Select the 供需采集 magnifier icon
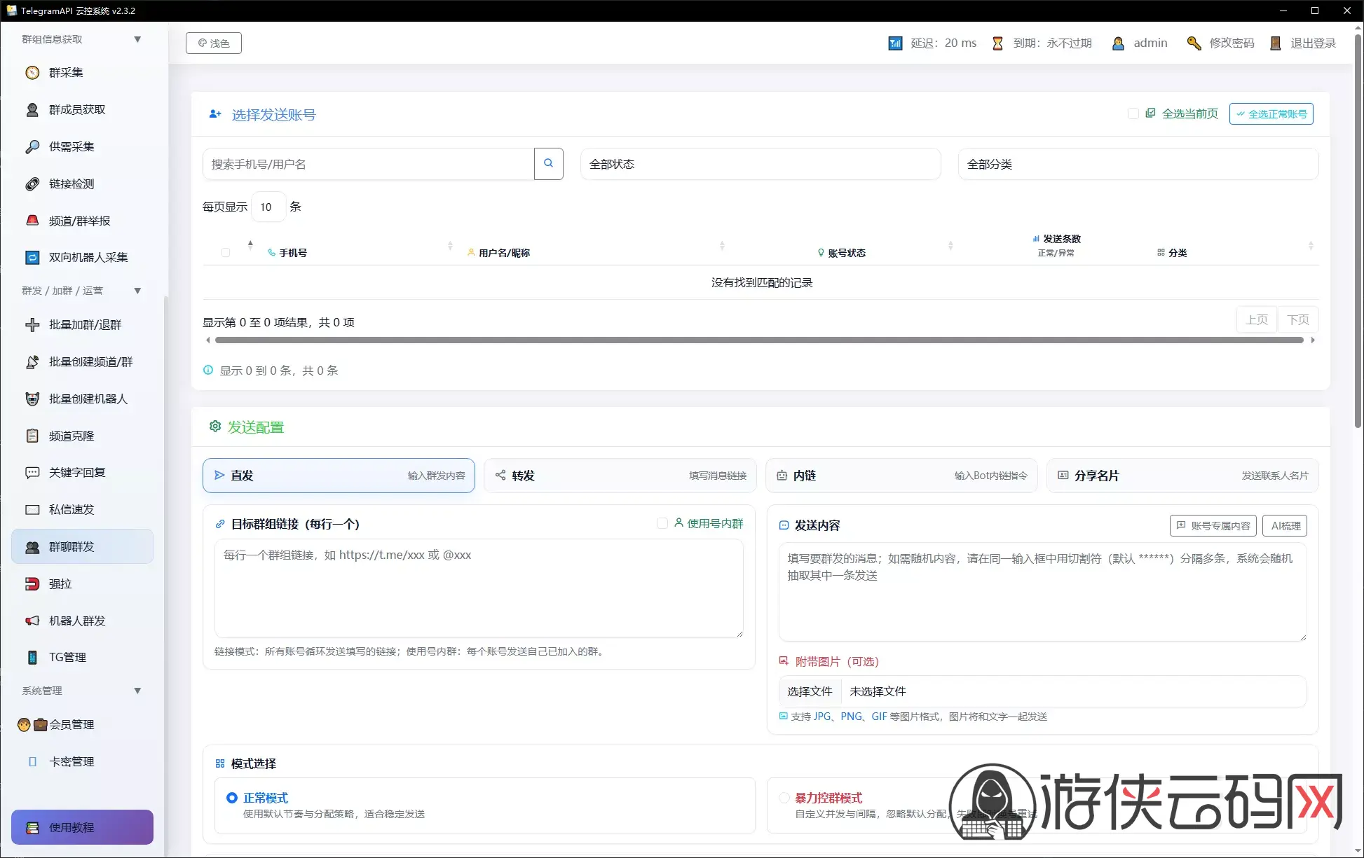Screen dimensions: 1364x858 click(32, 147)
